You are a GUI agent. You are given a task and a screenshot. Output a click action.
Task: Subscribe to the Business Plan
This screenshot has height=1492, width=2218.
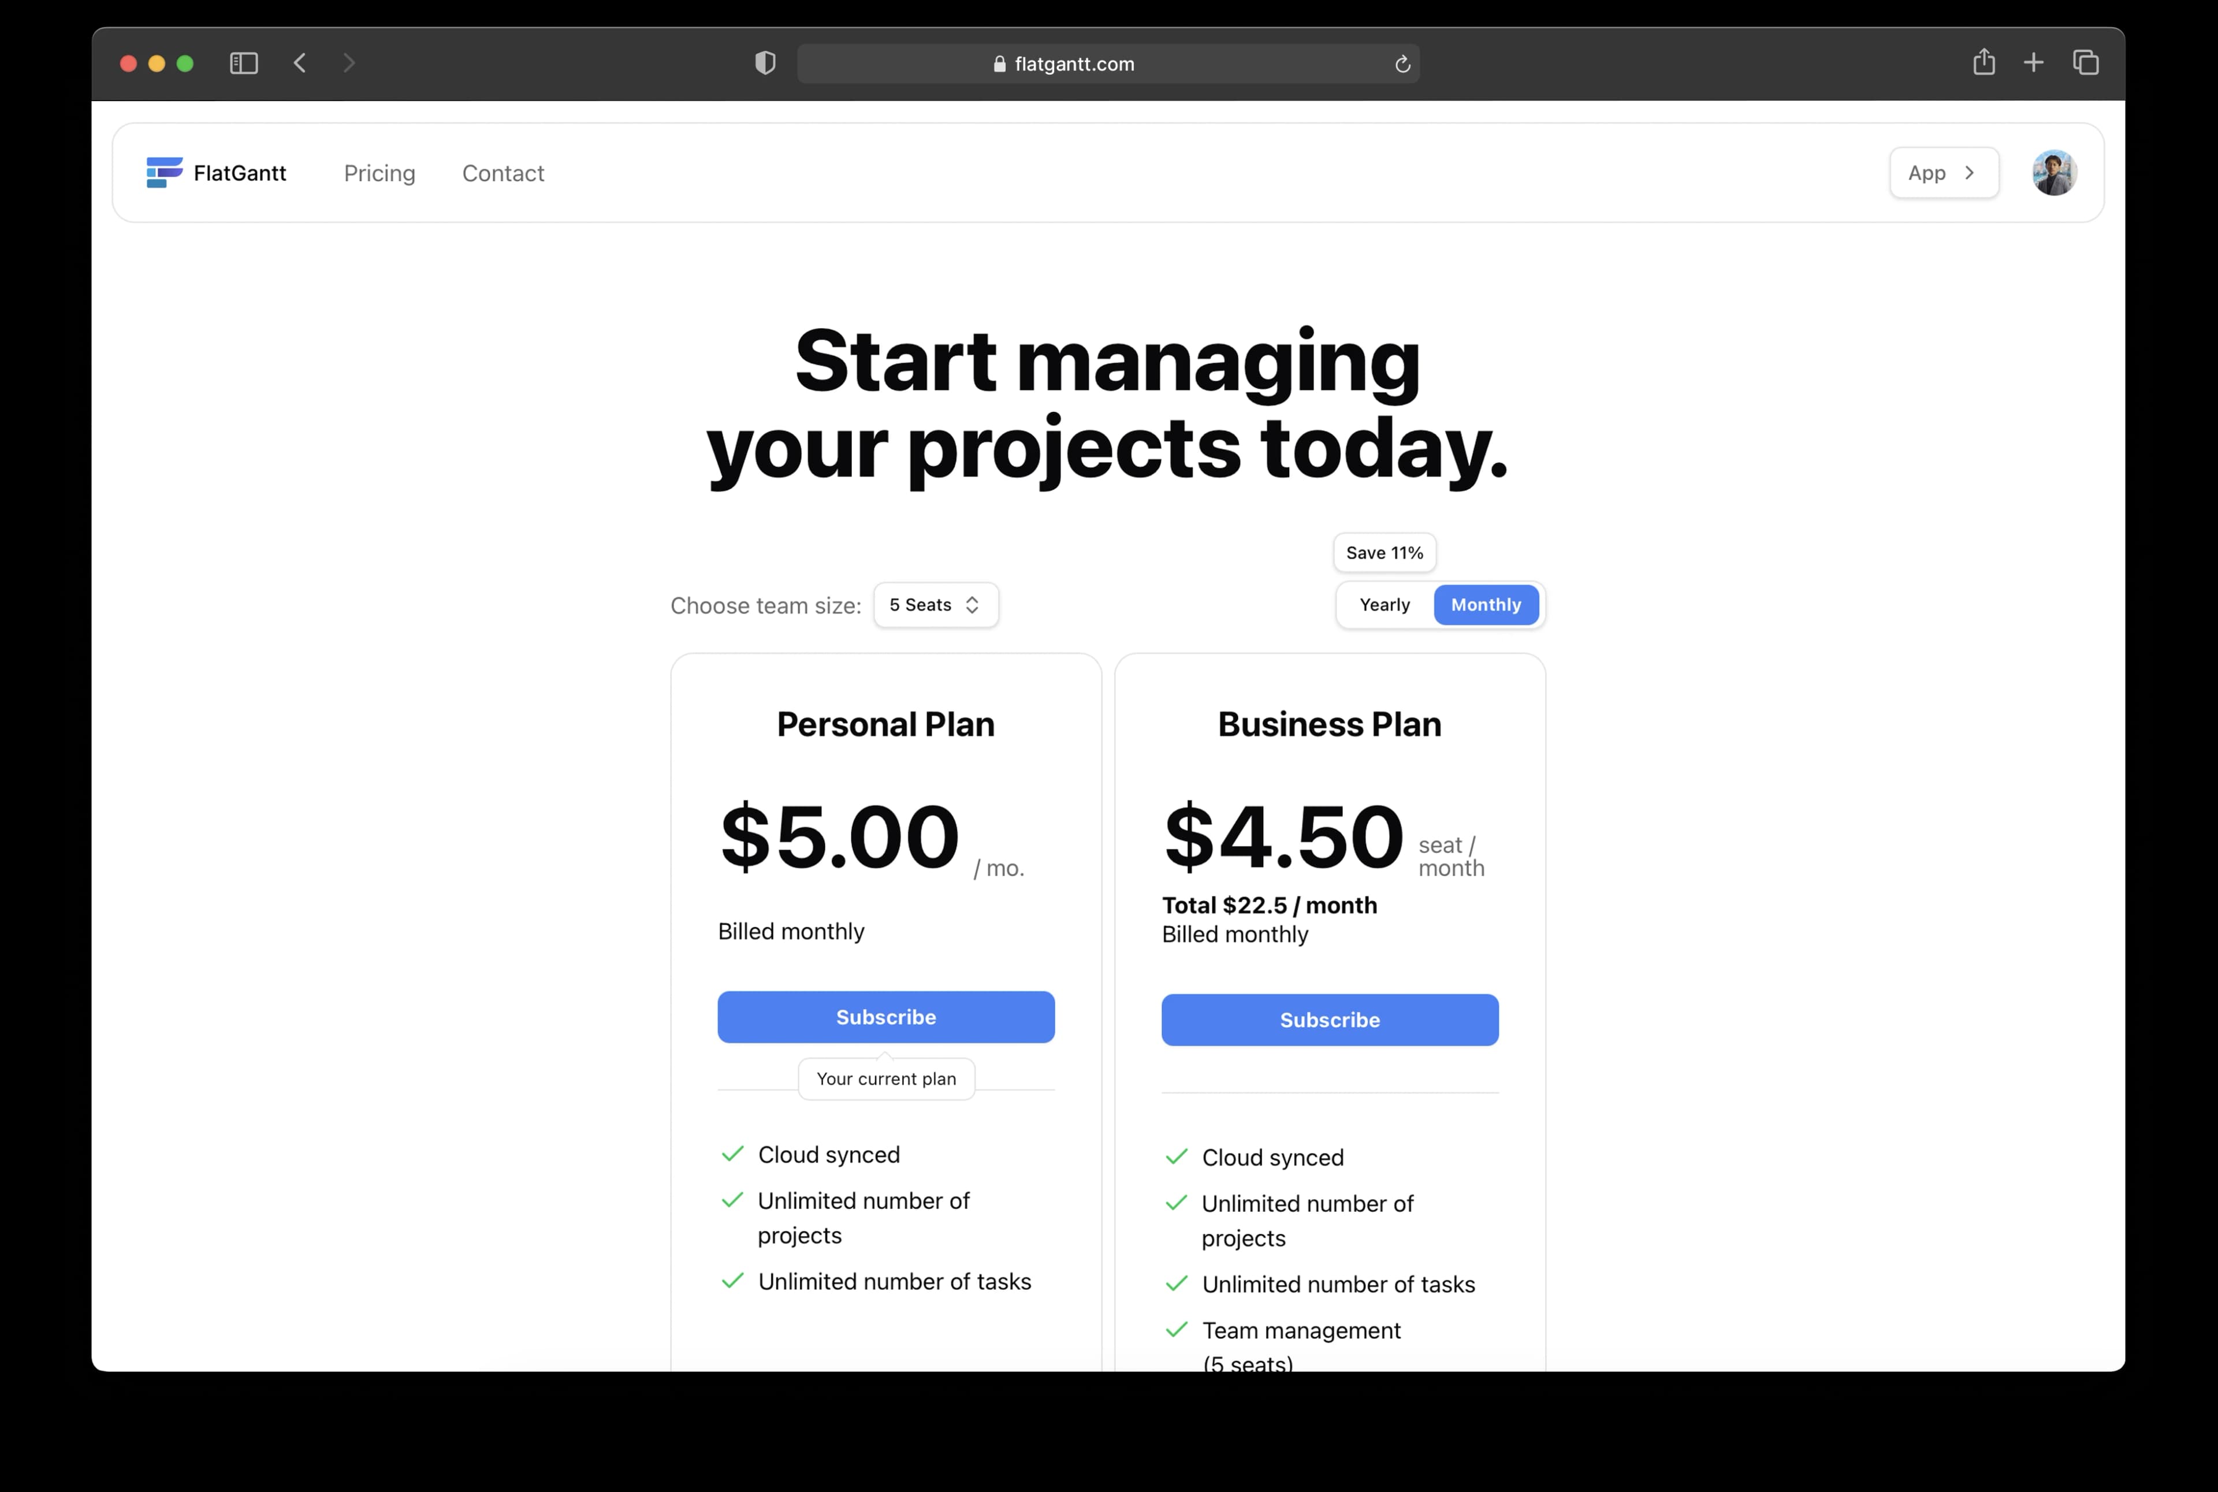pyautogui.click(x=1329, y=1019)
